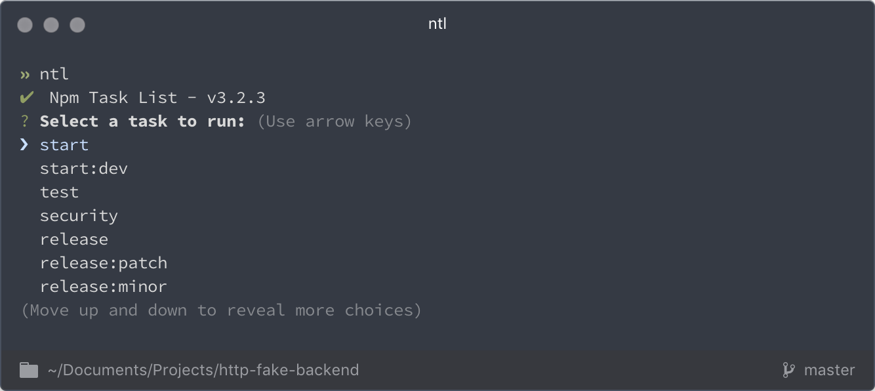Select the release:minor task
875x391 pixels.
click(x=103, y=286)
